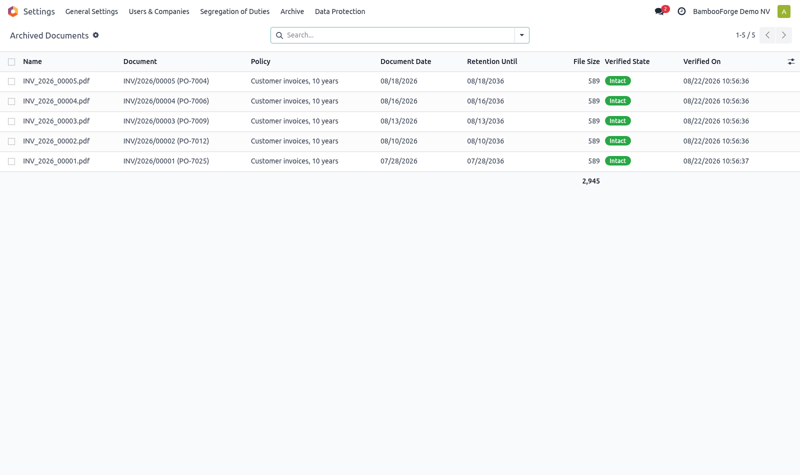Select checkbox for INV_2026_00005.pdf
Viewport: 800px width, 475px height.
pos(11,81)
